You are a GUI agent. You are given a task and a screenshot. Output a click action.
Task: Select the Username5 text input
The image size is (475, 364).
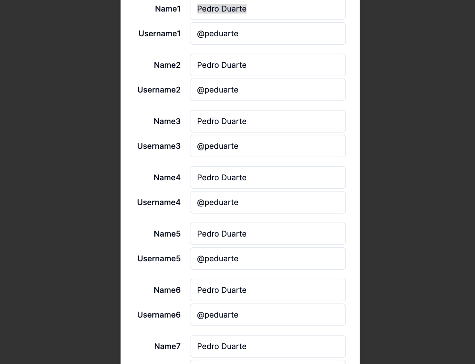[268, 259]
